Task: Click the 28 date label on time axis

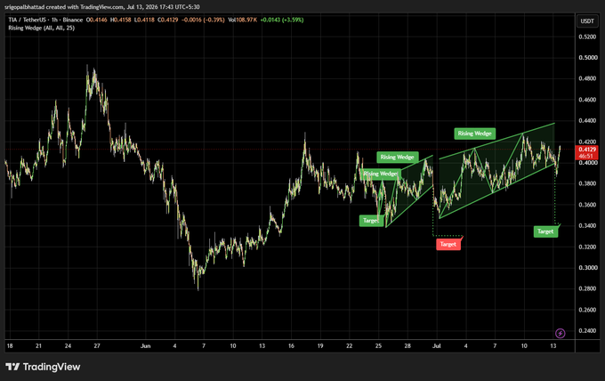Action: [x=407, y=346]
